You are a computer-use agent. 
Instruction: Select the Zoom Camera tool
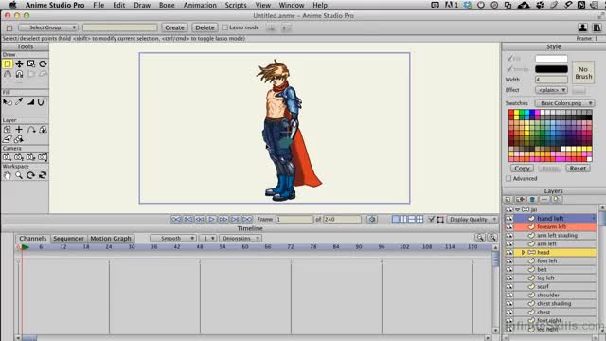coord(19,157)
